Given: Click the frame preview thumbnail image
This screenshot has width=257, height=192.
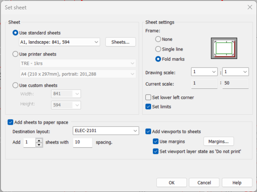Looking at the screenshot, I should click(224, 48).
